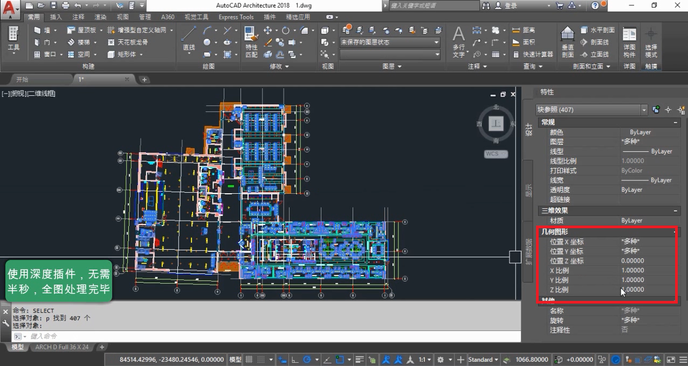The height and width of the screenshot is (366, 688).
Task: Click the Detail Component (详图构件) tool
Action: (x=629, y=42)
